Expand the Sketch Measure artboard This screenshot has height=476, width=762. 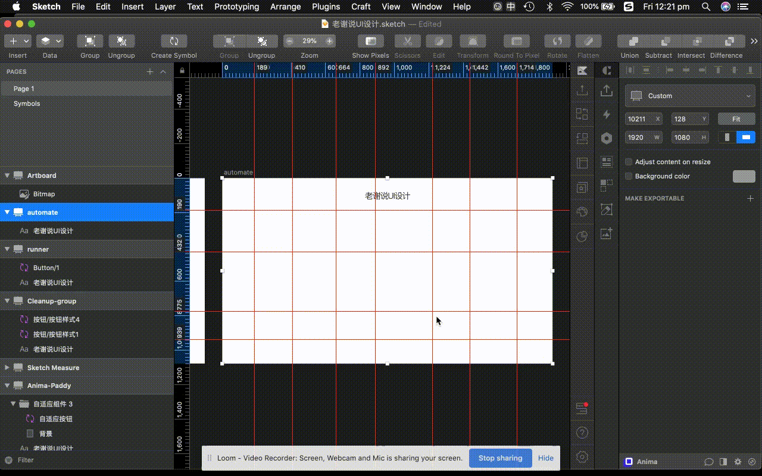coord(7,368)
